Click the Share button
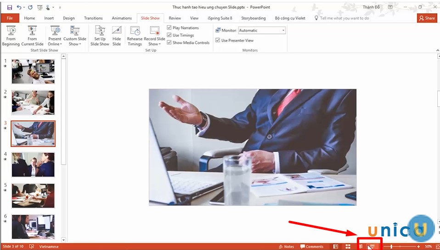This screenshot has height=250, width=440. click(x=427, y=18)
